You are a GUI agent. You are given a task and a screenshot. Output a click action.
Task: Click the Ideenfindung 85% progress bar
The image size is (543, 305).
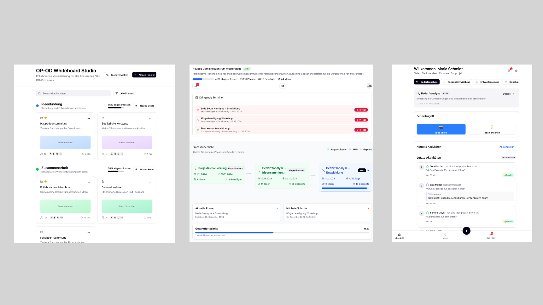click(x=116, y=108)
